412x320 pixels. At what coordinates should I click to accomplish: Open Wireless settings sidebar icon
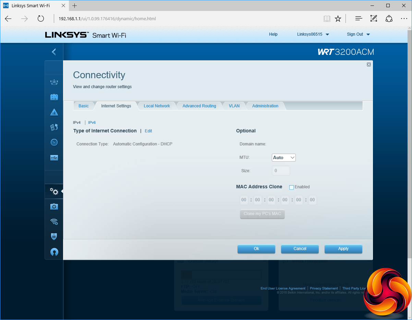54,222
